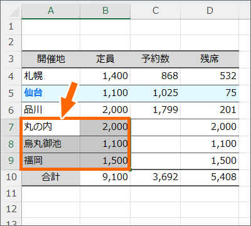Click the empty 予約数 cell for 福岡
Viewport: 251px width, 226px height.
[x=156, y=161]
